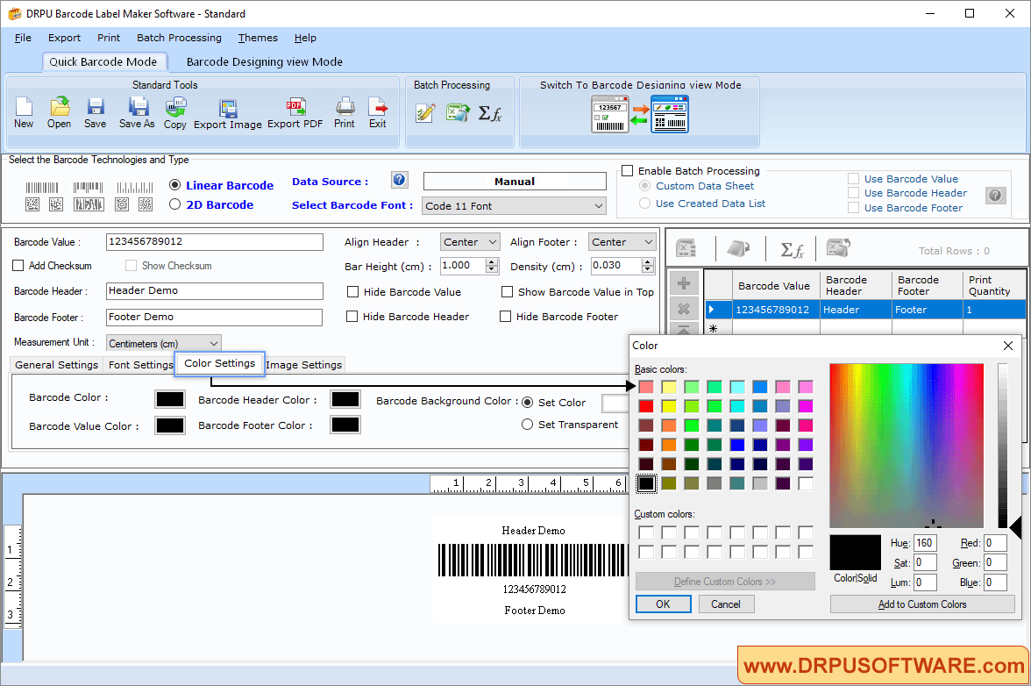The height and width of the screenshot is (686, 1031).
Task: Click Barcode Footer Color swatch
Action: tap(345, 425)
